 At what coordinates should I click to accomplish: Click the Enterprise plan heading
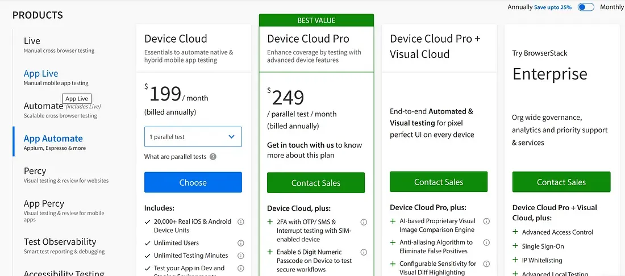point(549,74)
